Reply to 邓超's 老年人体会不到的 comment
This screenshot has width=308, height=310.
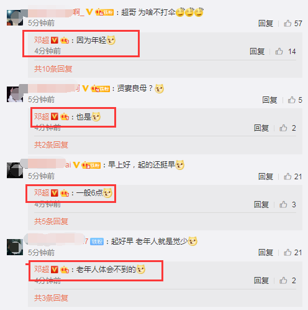click(261, 280)
